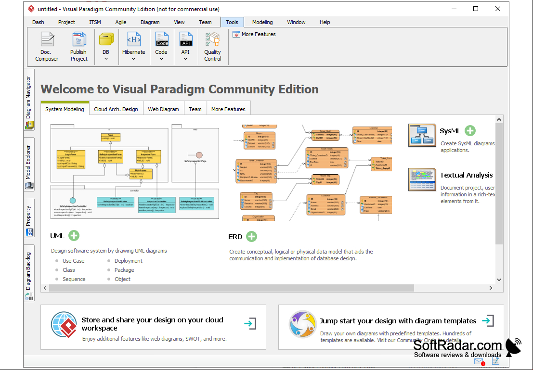Open the Dash menu
533x370 pixels.
click(x=38, y=22)
